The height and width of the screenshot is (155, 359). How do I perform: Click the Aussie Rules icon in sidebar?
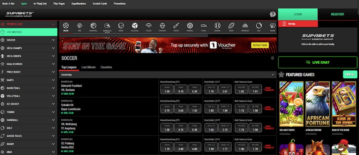(x=3, y=136)
